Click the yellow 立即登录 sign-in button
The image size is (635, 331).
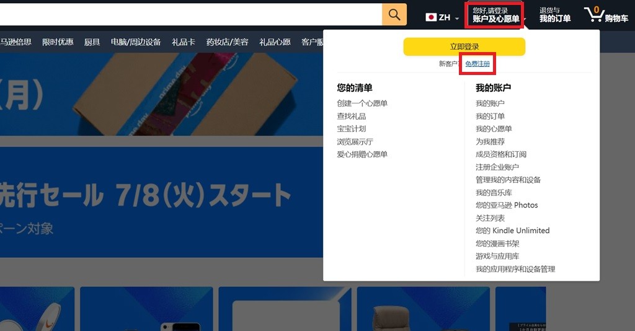464,47
